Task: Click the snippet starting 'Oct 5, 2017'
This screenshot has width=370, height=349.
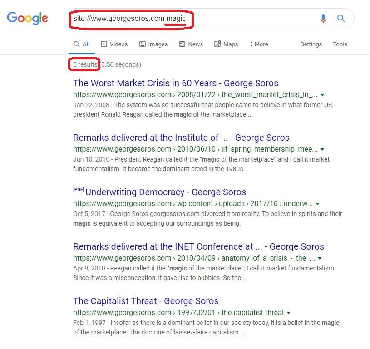Action: (x=207, y=219)
